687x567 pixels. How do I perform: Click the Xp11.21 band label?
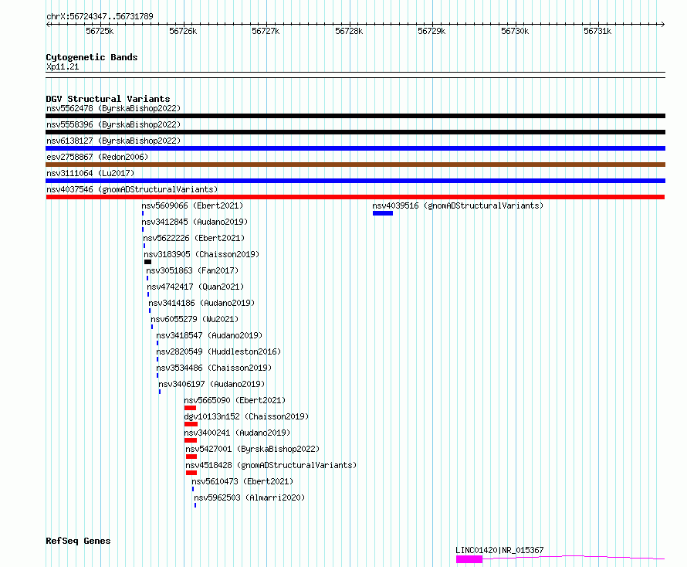click(63, 66)
